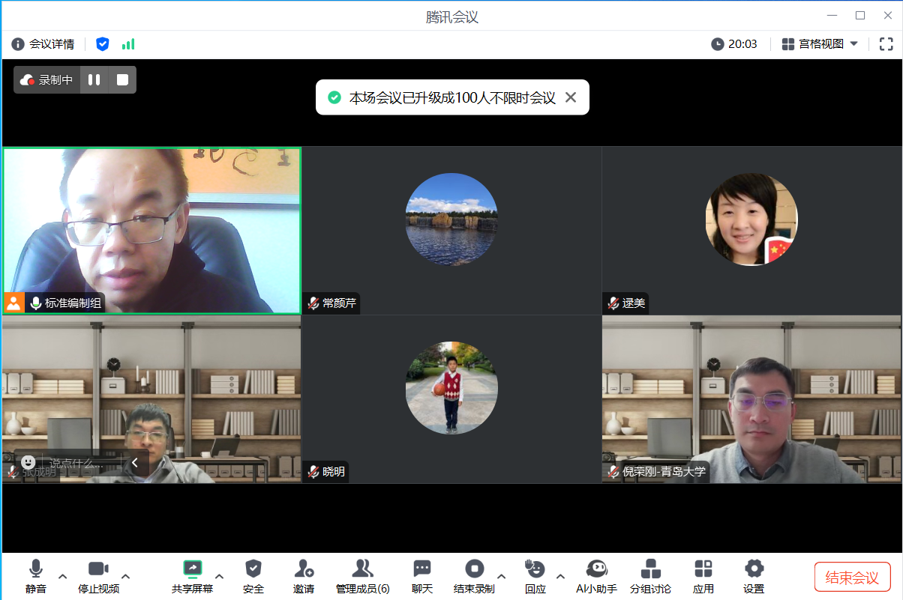Open the 安全 security shield icon
This screenshot has height=600, width=903.
coord(253,569)
